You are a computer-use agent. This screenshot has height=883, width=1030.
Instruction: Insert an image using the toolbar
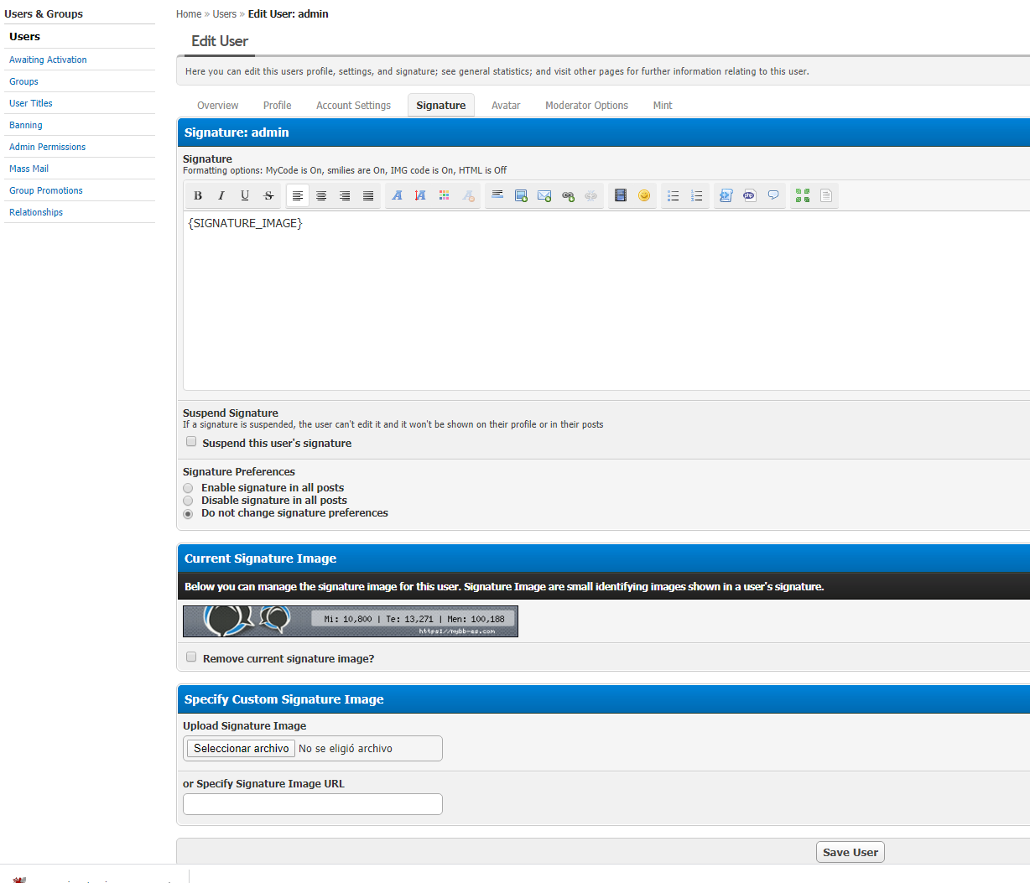(521, 195)
